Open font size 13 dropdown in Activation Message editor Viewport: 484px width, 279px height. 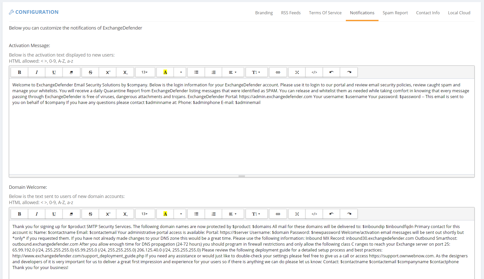(x=145, y=72)
